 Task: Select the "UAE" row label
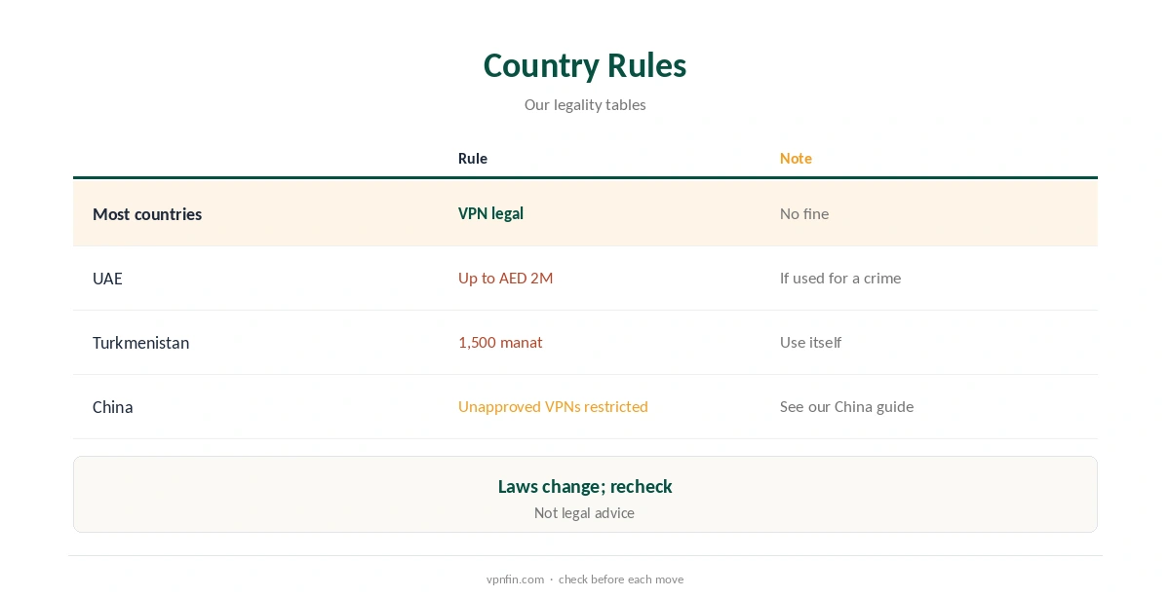pyautogui.click(x=107, y=279)
